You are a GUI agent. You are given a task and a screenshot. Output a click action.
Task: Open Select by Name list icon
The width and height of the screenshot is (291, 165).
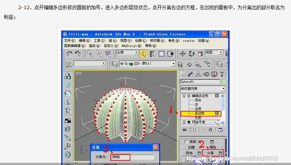tap(152, 54)
